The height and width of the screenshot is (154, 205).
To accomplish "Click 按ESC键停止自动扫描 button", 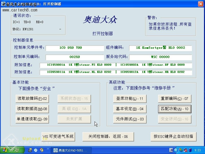I will coord(173,137).
